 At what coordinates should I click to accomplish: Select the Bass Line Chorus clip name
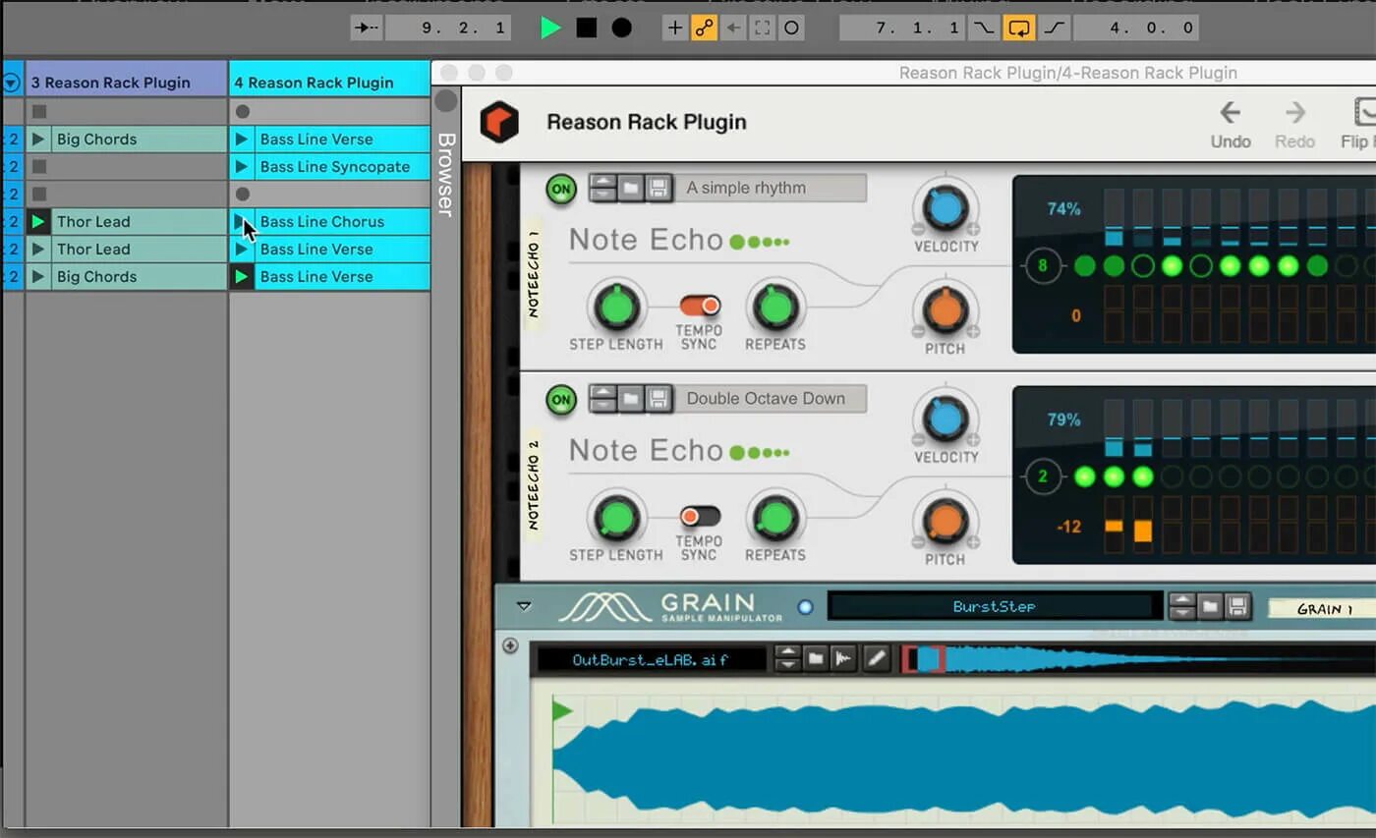coord(322,222)
